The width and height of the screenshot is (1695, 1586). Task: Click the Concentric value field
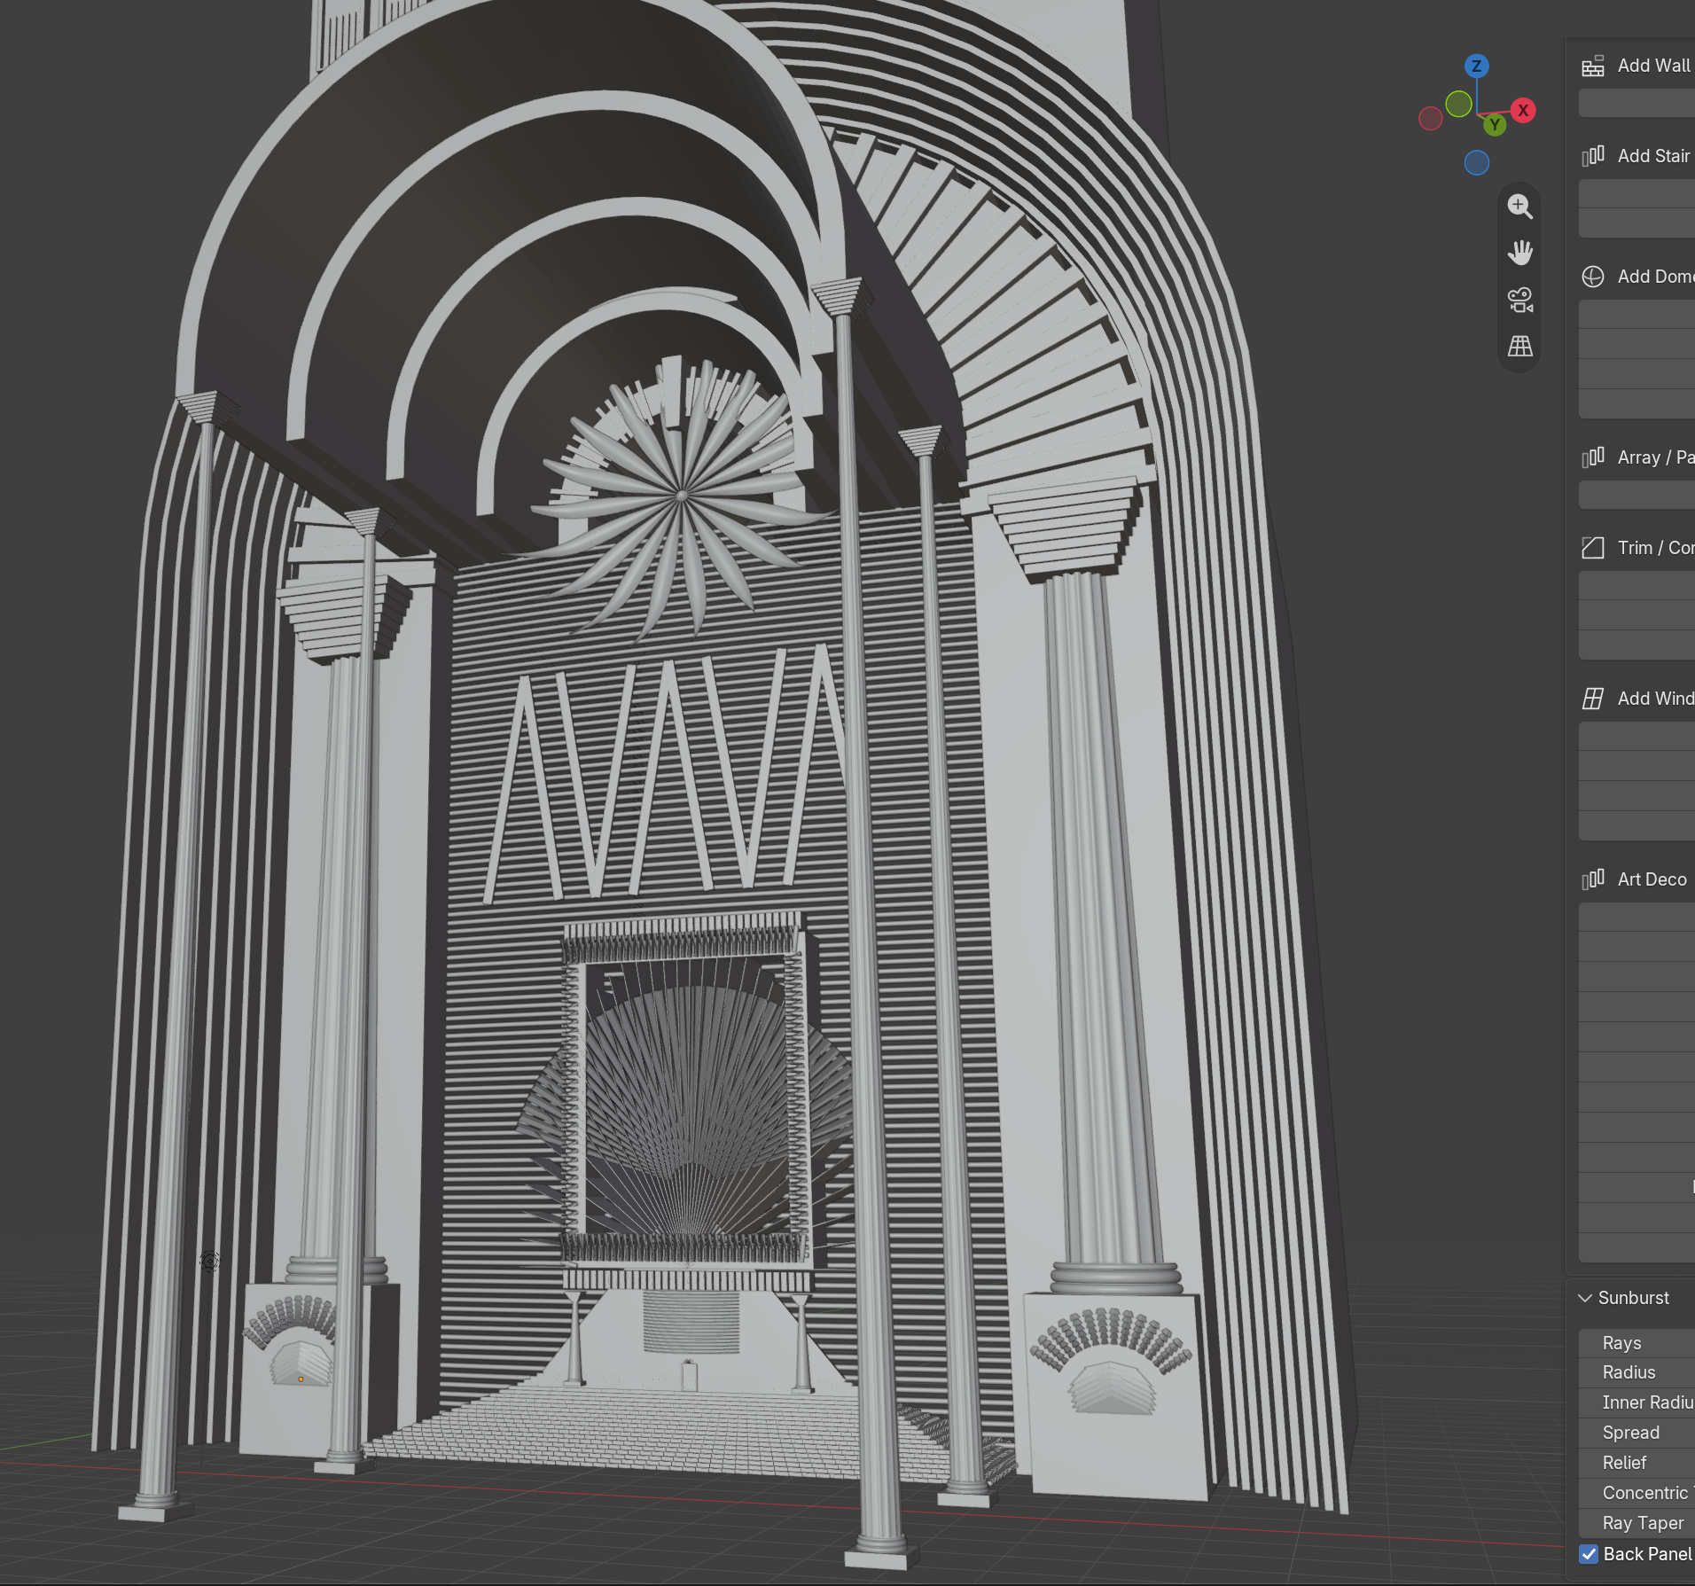(x=1636, y=1493)
